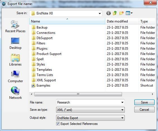Click Backup's date modified cell
This screenshot has width=158, height=131.
[x=118, y=27]
